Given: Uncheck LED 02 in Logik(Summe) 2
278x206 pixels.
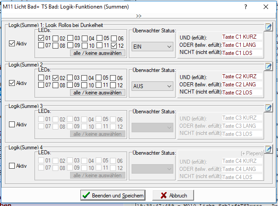Looking at the screenshot, I should (x=56, y=78).
